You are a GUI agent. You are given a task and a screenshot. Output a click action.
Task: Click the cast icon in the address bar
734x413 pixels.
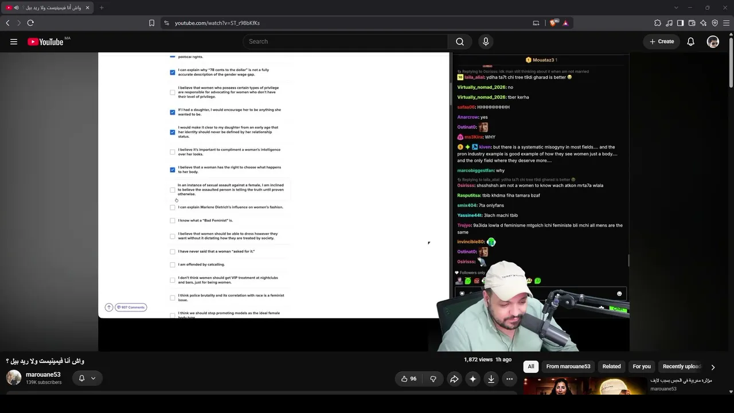click(x=536, y=23)
